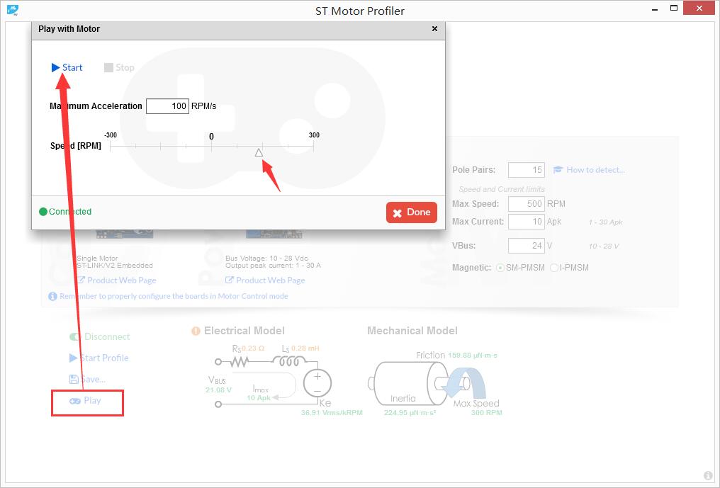Click the 300 end of the speed slider
Viewport: 720px width, 488px height.
(314, 146)
